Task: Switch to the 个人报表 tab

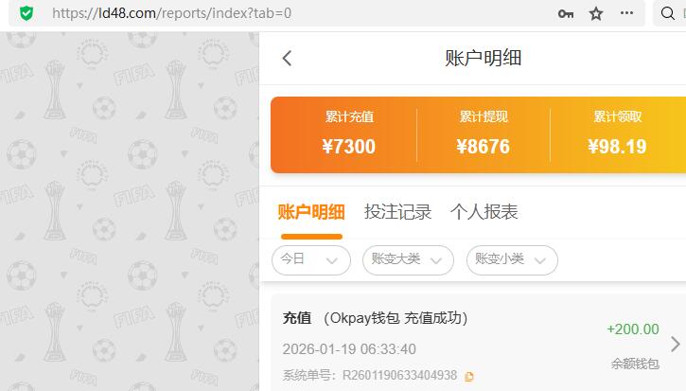Action: pos(484,212)
